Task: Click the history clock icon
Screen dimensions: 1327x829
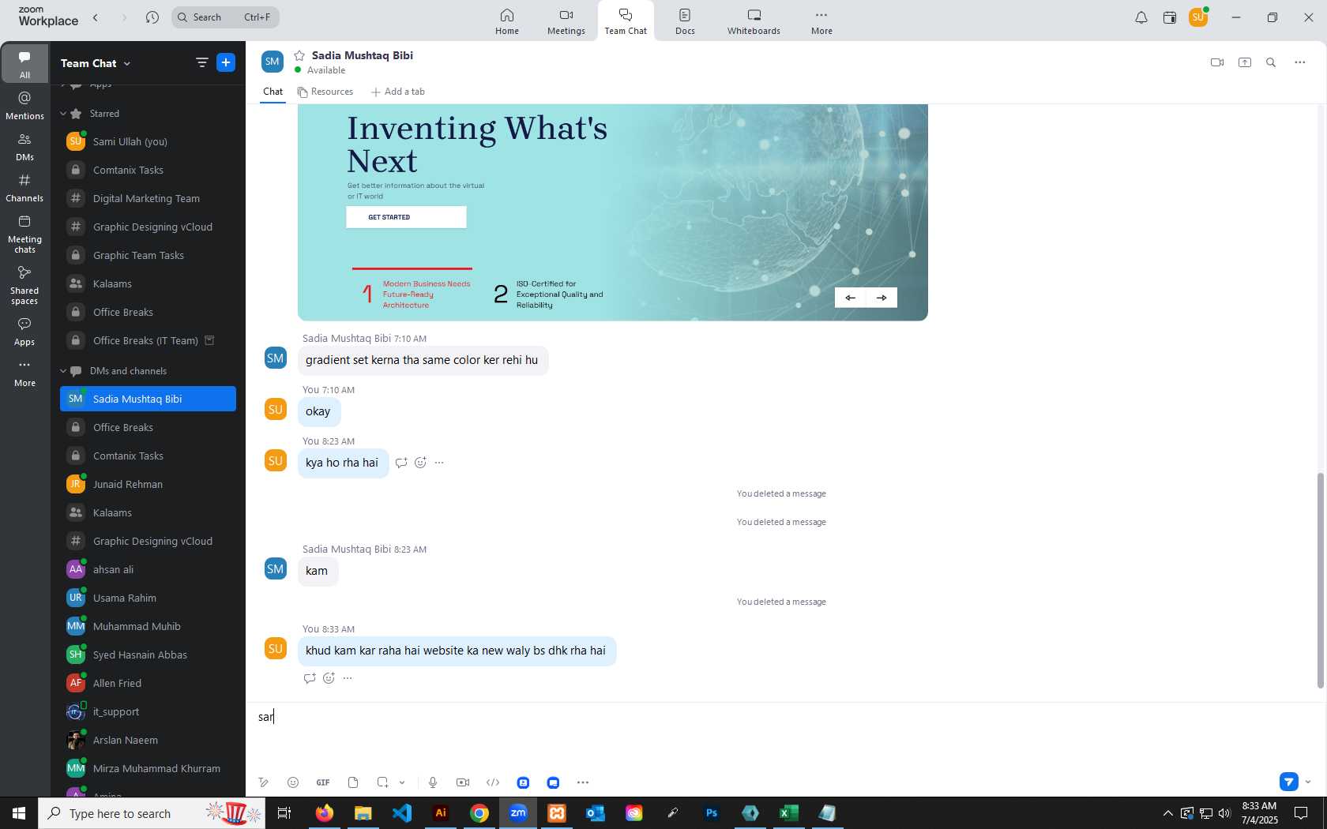Action: (152, 17)
